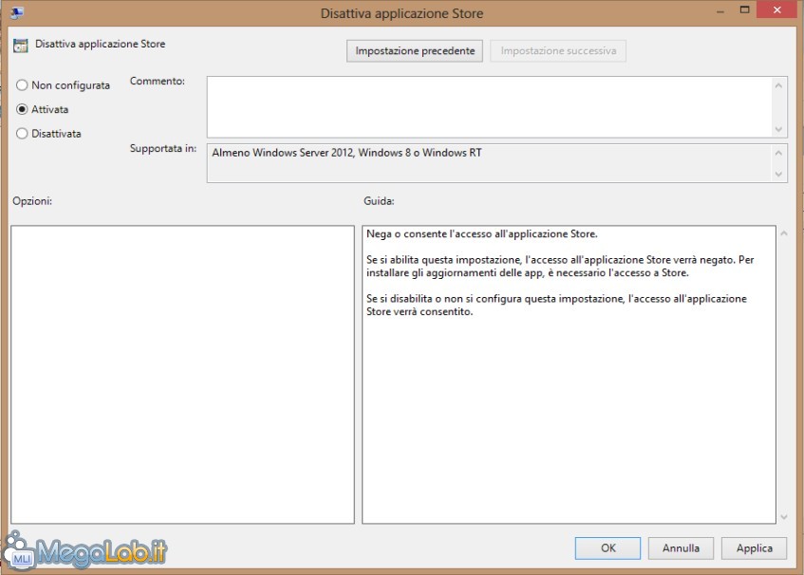The width and height of the screenshot is (804, 575).
Task: Apply the setting with Applica
Action: [754, 547]
